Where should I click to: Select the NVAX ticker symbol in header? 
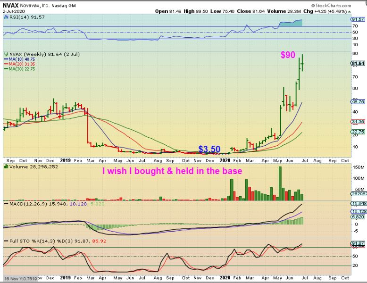10,5
